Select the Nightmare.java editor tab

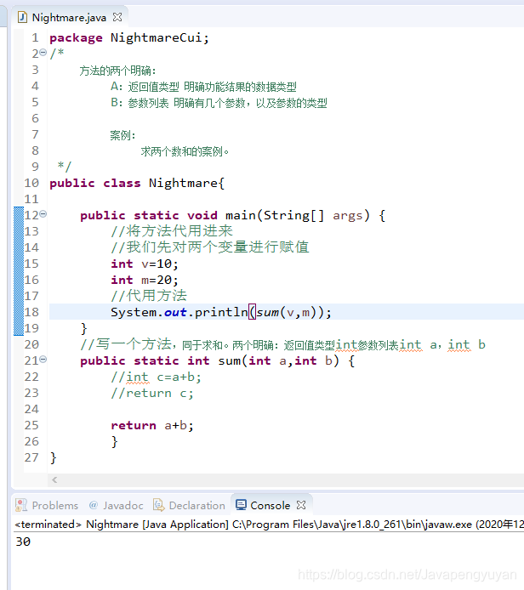coord(69,17)
